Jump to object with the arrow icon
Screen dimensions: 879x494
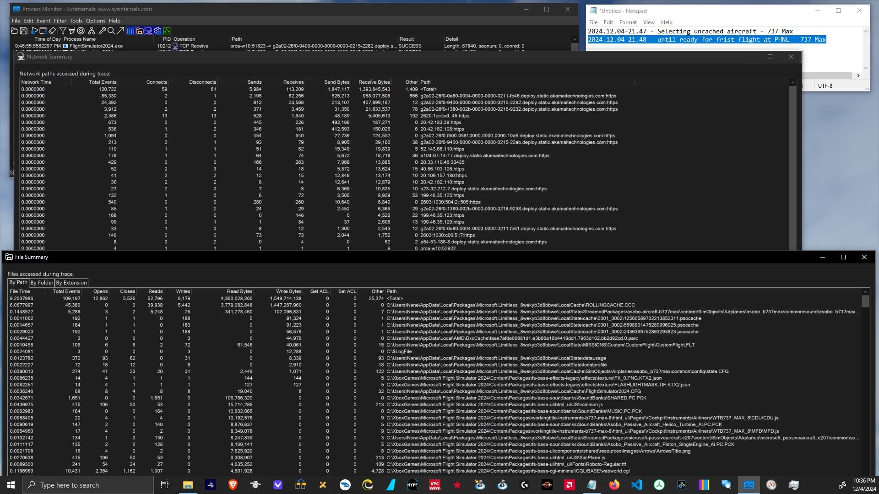pyautogui.click(x=120, y=31)
